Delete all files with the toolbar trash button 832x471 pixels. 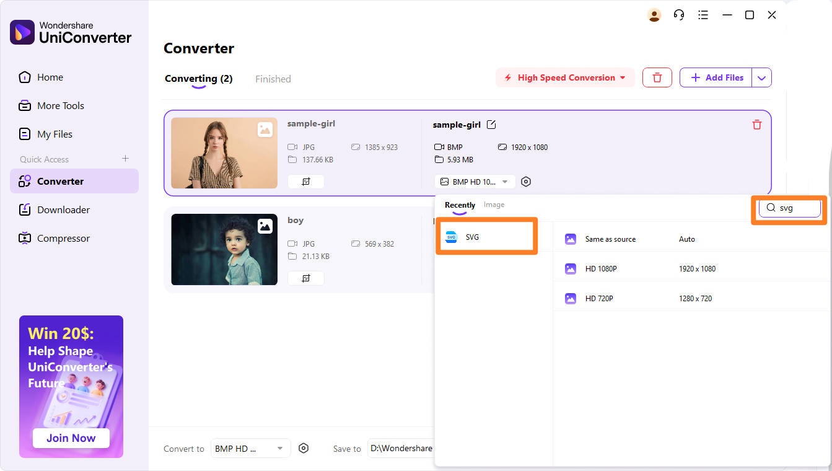tap(657, 77)
